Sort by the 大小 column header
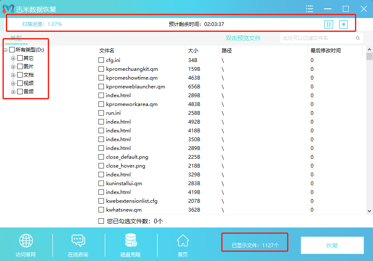This screenshot has height=261, width=373. coord(193,51)
